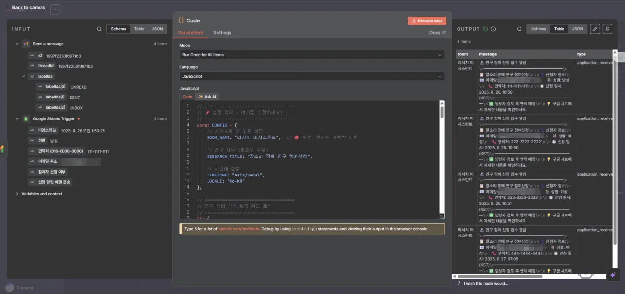625x294 pixels.
Task: Search the input panel data
Action: [x=99, y=29]
